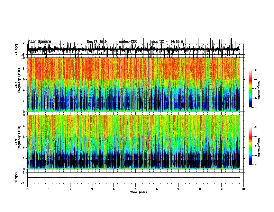The height and width of the screenshot is (212, 274).
Task: Click time axis tick label "6"
Action: (157, 189)
